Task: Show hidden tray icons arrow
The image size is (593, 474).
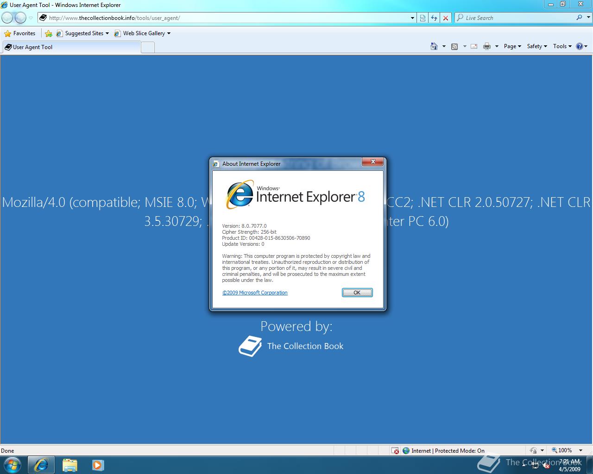Action: click(x=524, y=465)
